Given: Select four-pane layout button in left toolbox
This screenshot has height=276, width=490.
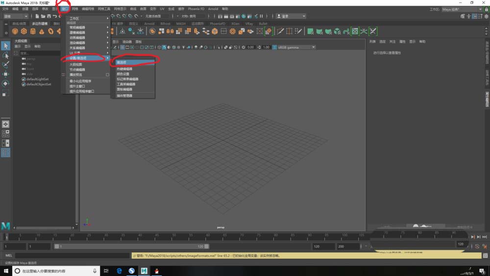Looking at the screenshot, I should click(x=5, y=133).
